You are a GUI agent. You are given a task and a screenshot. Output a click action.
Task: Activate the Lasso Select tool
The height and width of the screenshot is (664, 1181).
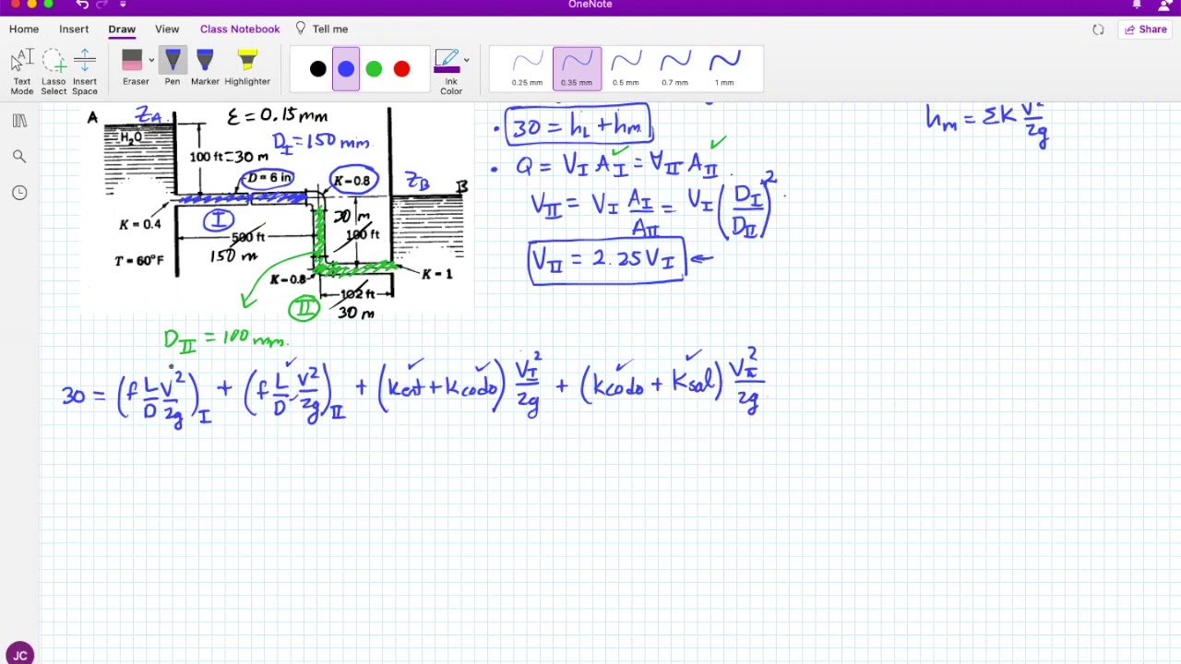pos(54,72)
